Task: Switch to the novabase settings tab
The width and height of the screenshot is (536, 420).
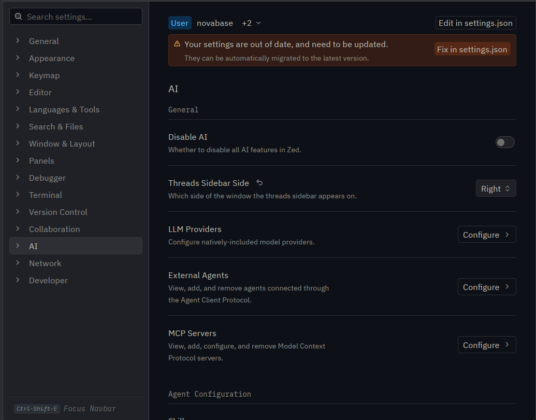Action: (x=215, y=23)
